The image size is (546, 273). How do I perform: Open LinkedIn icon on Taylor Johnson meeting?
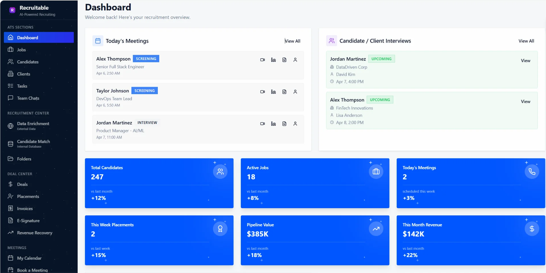pos(273,92)
